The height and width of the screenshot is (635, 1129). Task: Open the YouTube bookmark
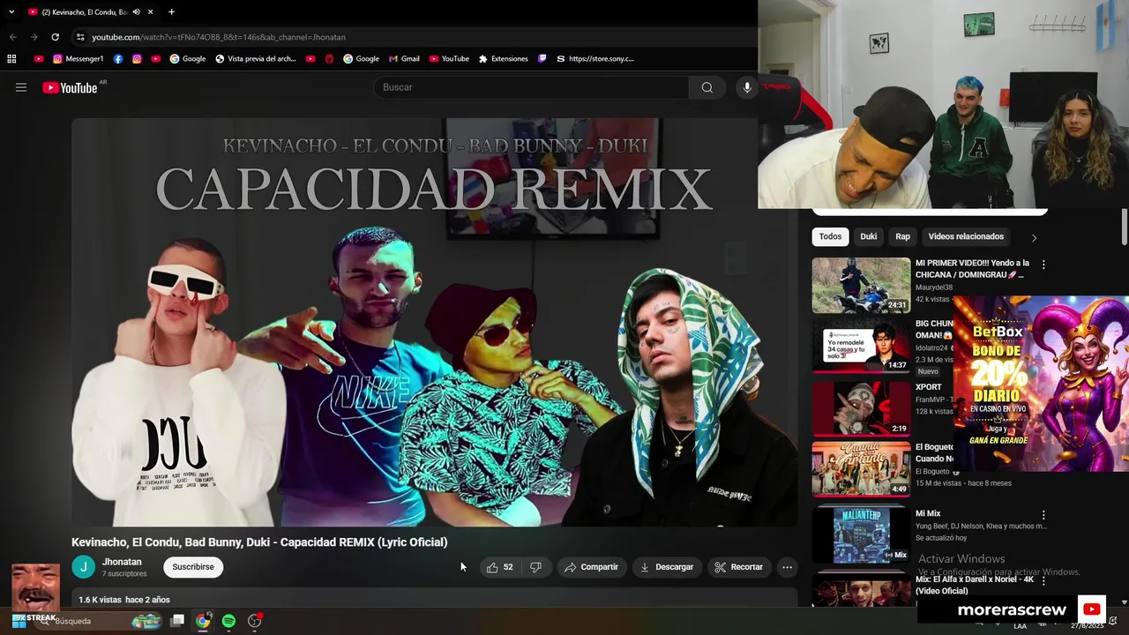click(449, 59)
